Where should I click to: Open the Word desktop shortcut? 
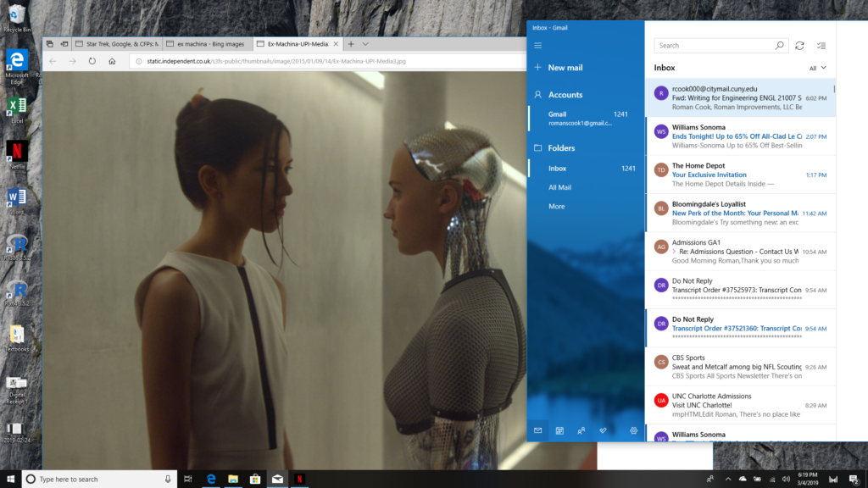(x=17, y=202)
